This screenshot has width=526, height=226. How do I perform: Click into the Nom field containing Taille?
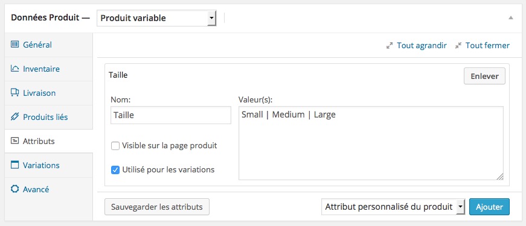(171, 115)
